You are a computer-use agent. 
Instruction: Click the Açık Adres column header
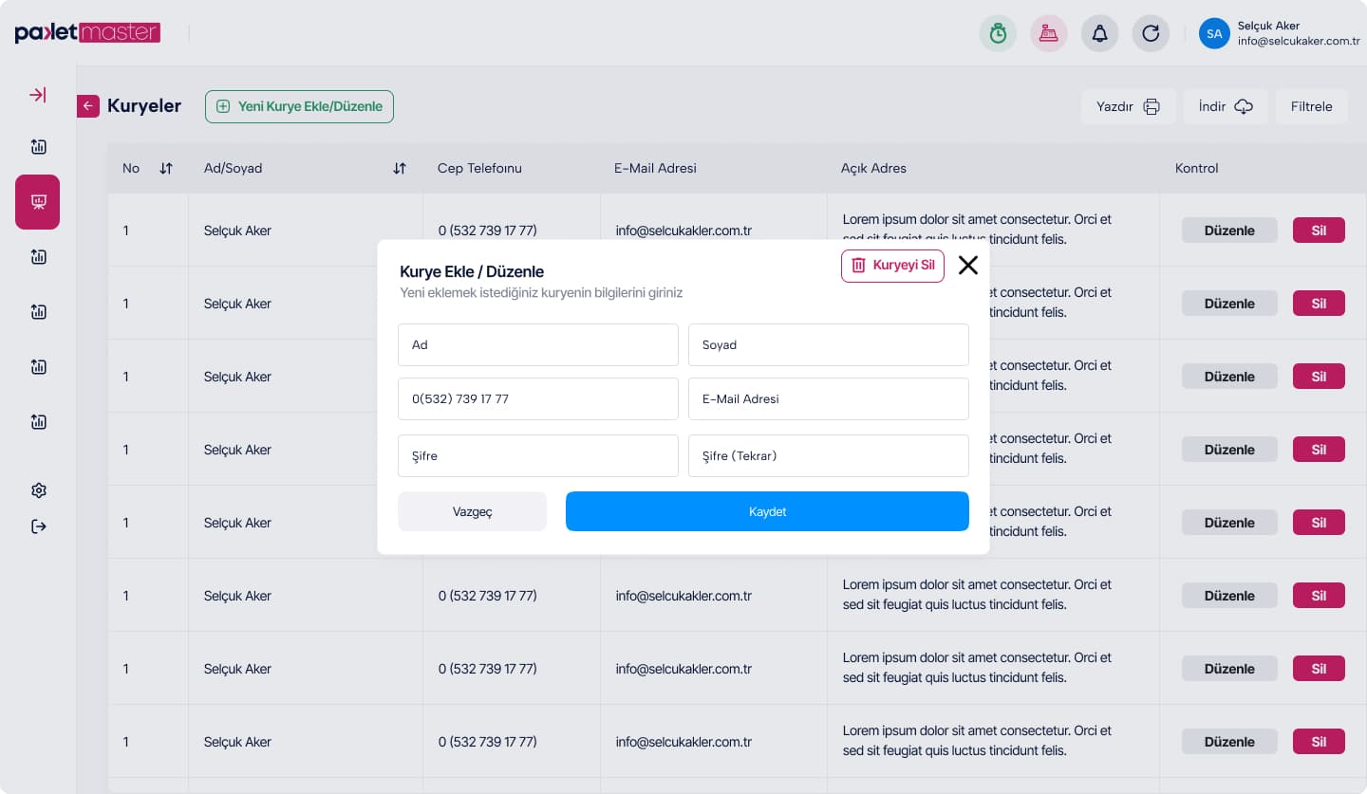[x=873, y=168]
